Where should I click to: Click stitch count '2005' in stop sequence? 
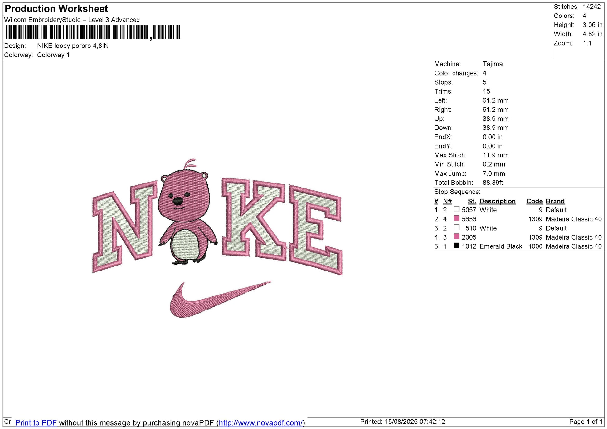click(469, 237)
